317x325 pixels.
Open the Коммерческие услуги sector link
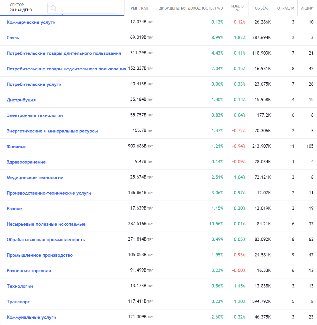[31, 22]
